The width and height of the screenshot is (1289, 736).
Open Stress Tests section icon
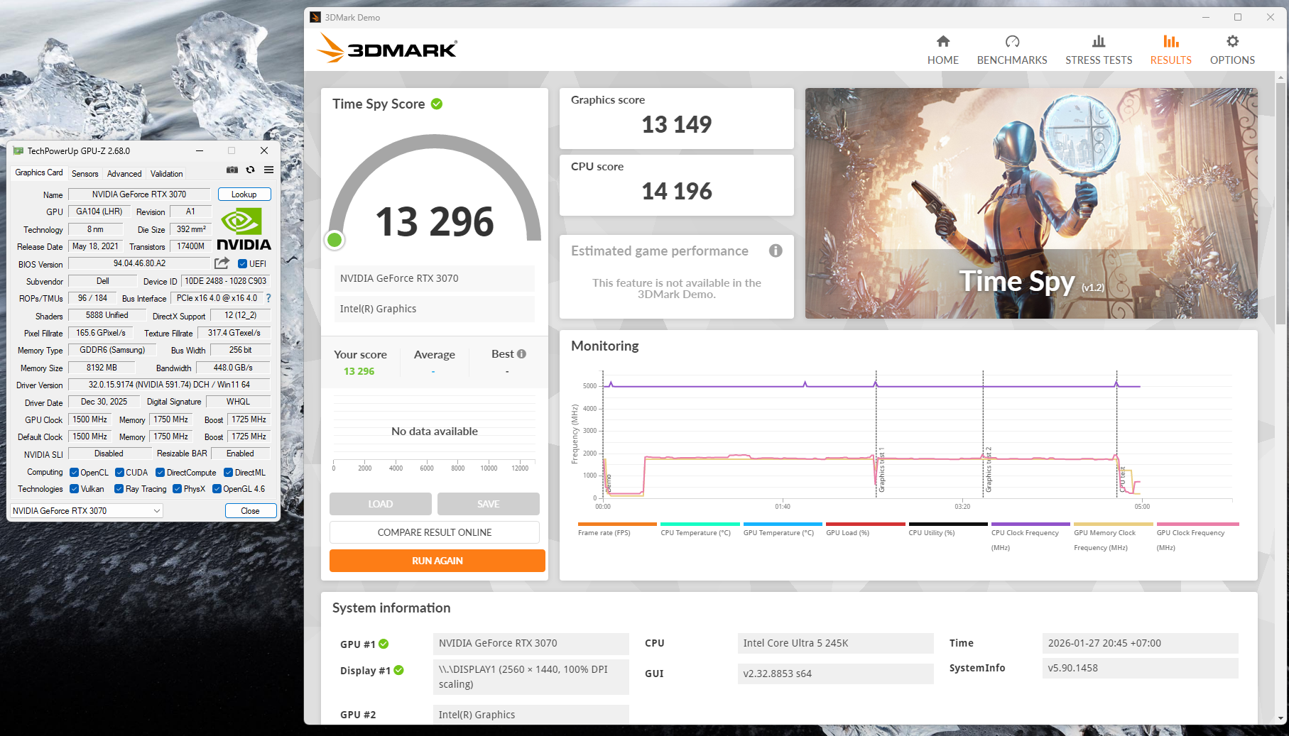[x=1098, y=42]
